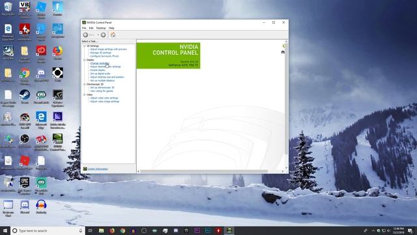Click the Forward arrow in NVIDIA toolbar
The height and width of the screenshot is (235, 417).
coord(103,35)
